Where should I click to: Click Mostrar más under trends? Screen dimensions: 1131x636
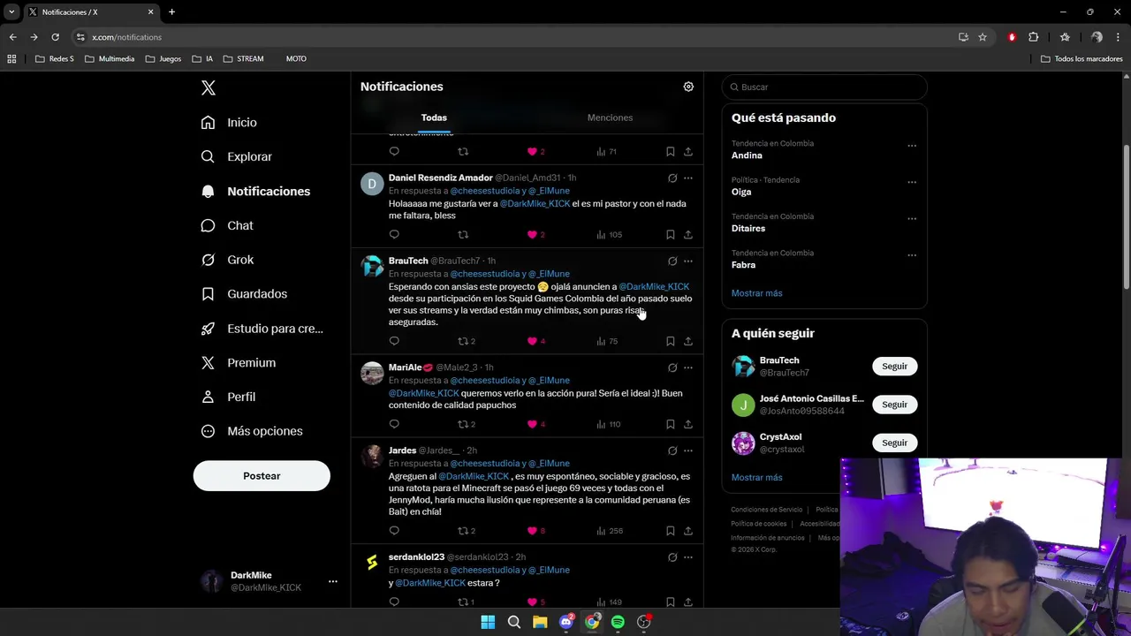(x=756, y=293)
